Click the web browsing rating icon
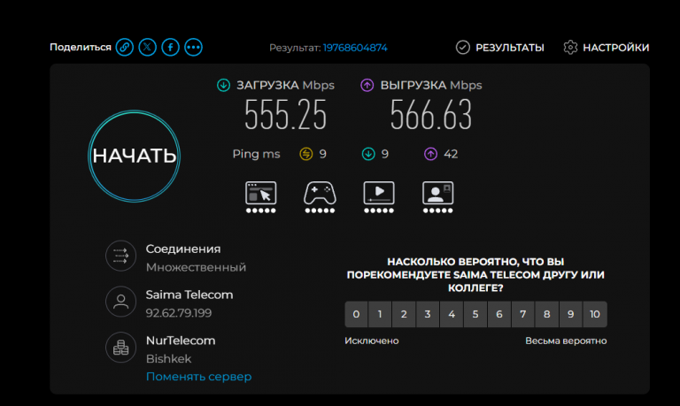This screenshot has width=680, height=406. [x=260, y=193]
